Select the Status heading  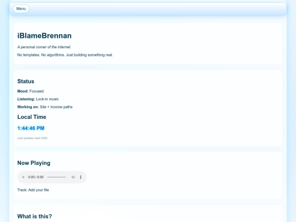click(26, 81)
